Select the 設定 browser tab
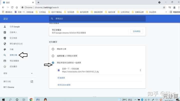 (x=18, y=3)
